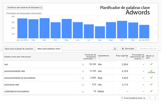Click the 'seo' keyword
Viewport: 162px width, 104px height.
(6, 64)
